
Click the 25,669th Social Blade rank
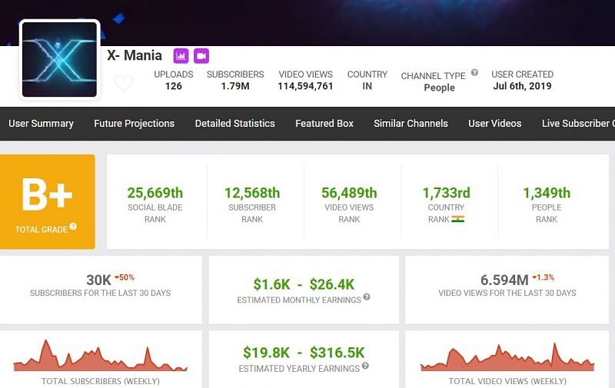click(x=155, y=193)
